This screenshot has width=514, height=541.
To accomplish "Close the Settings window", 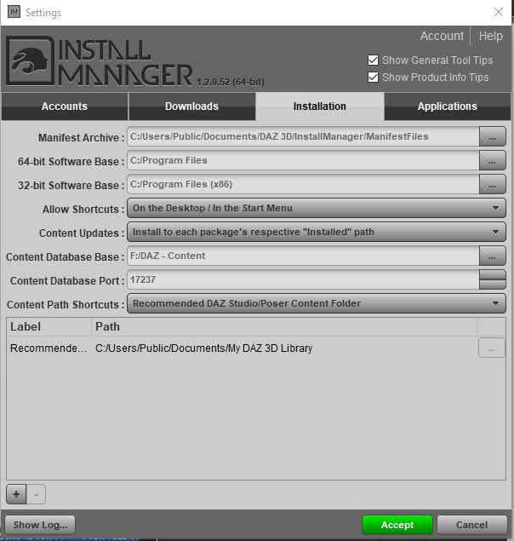I will (499, 12).
